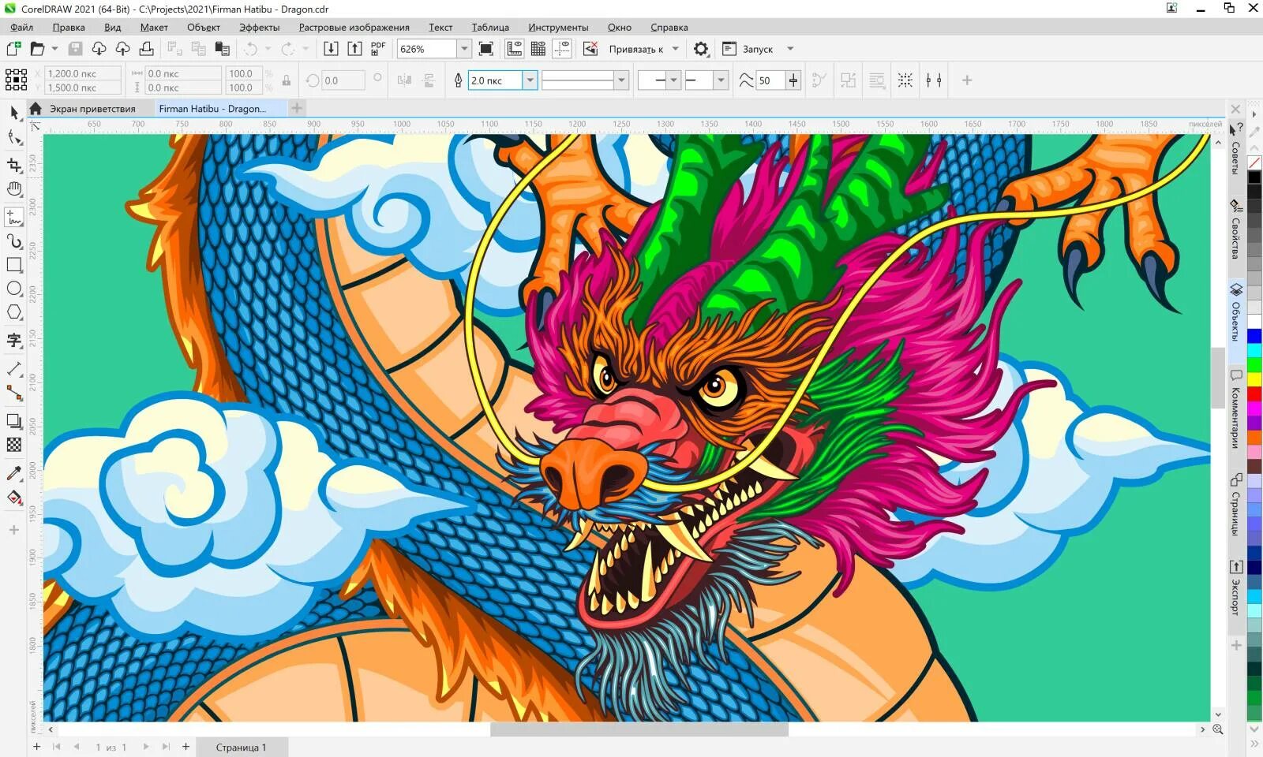Click the object origin grid selector

pos(16,80)
